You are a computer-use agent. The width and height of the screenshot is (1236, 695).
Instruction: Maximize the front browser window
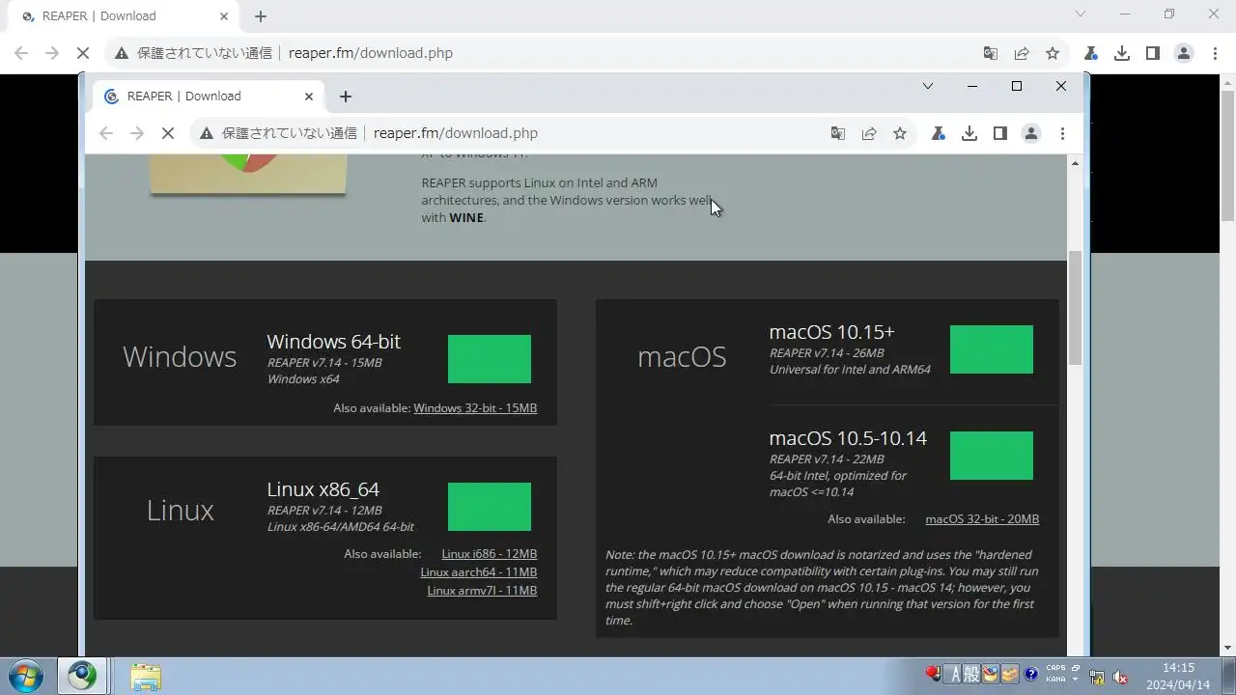click(1017, 86)
